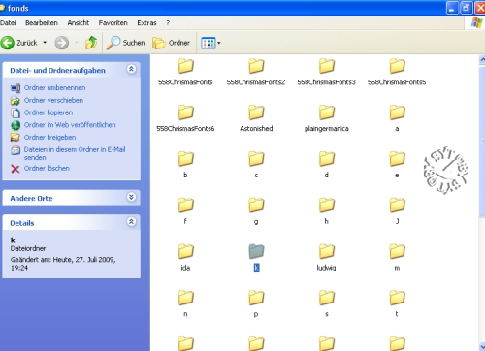Click the scrollbar down arrow

pos(482,346)
